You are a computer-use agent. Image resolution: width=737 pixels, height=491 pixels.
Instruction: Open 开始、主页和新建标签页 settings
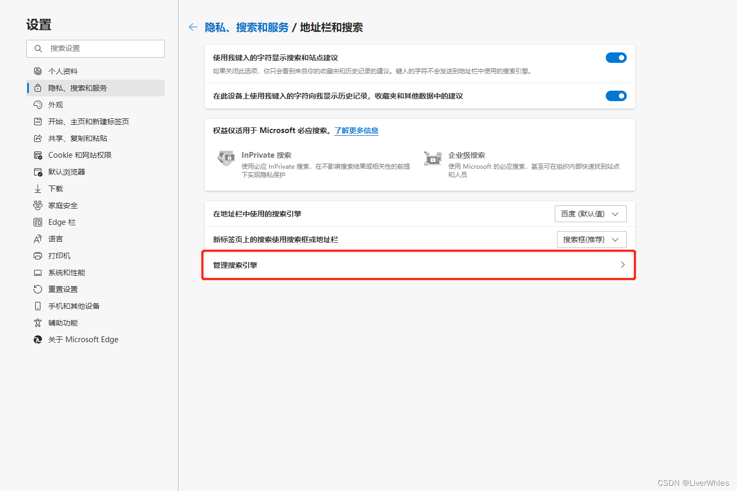(x=96, y=122)
